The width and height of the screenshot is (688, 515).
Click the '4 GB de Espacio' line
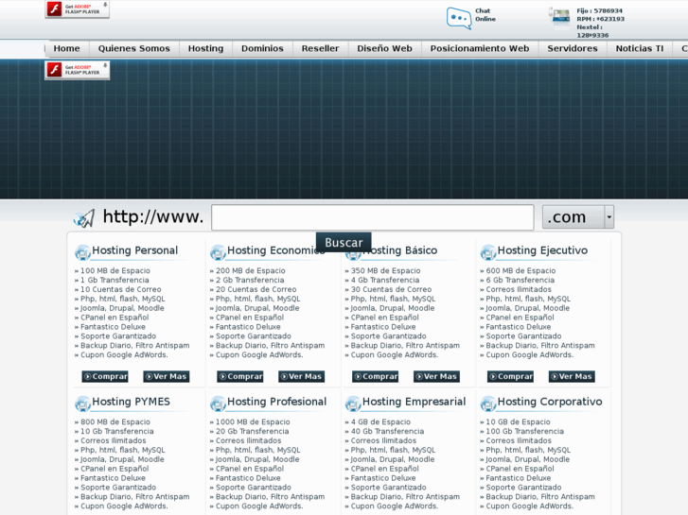tap(380, 422)
